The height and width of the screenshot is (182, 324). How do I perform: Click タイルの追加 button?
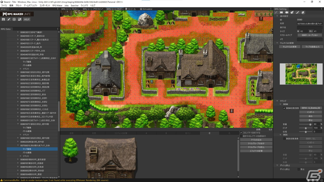pyautogui.click(x=256, y=140)
